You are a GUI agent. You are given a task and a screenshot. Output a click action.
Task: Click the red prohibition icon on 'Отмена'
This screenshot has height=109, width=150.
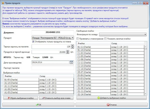coord(108,104)
